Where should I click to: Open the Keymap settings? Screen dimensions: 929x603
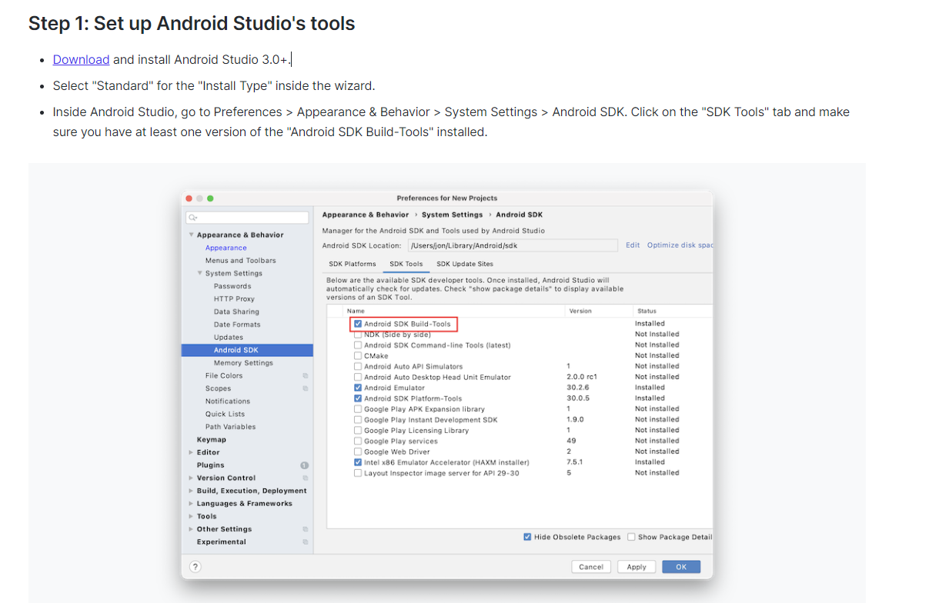point(212,440)
